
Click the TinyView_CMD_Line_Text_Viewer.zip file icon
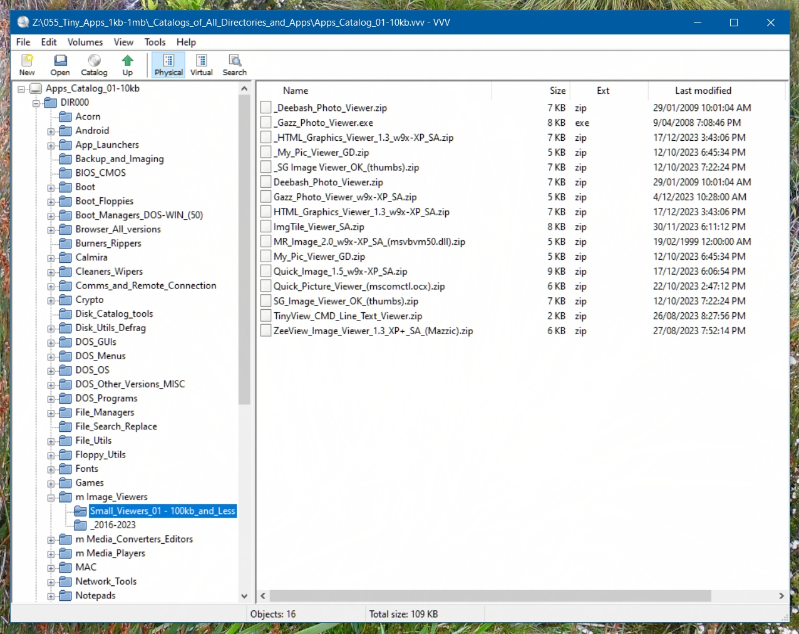[x=266, y=316]
